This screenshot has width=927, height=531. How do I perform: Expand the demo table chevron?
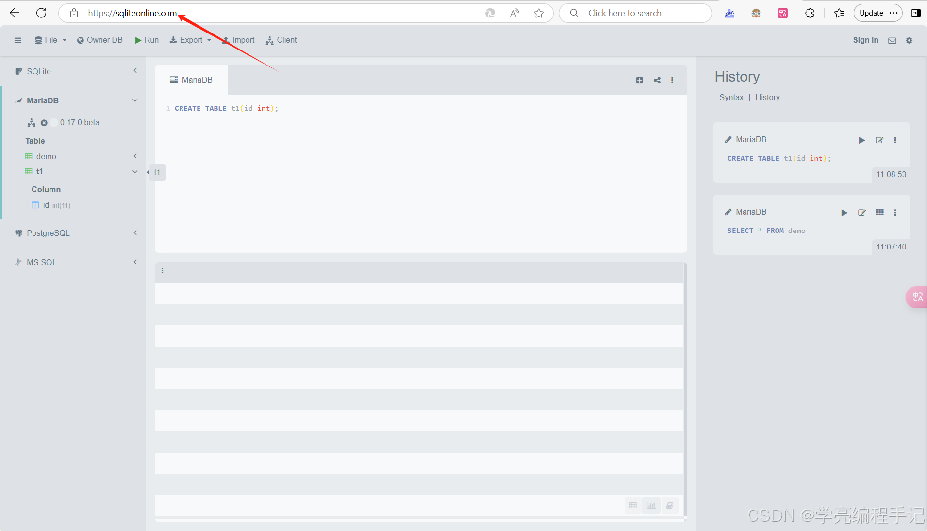(x=135, y=156)
